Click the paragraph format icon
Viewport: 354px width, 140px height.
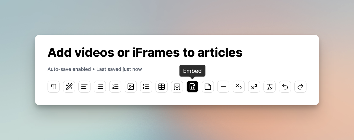[54, 87]
